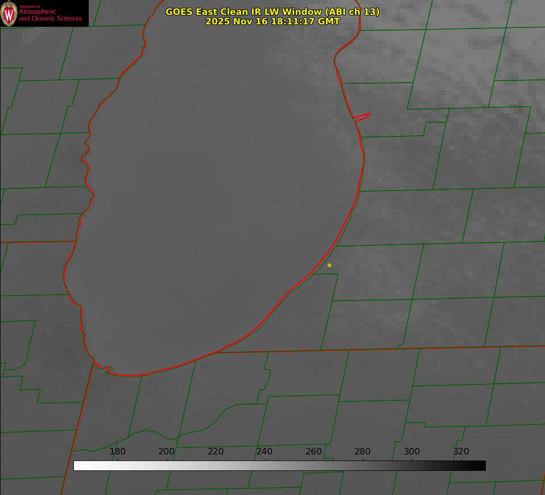The image size is (545, 495).
Task: Select the 2025 Nov 16 timestamp text
Action: 272,22
